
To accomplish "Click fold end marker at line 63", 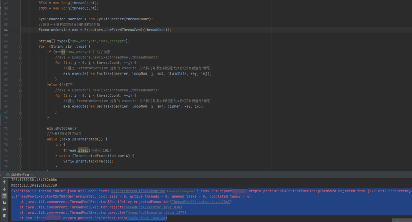I will 20,79.
